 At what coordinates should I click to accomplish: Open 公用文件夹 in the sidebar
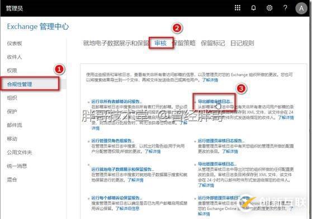[x=20, y=153]
